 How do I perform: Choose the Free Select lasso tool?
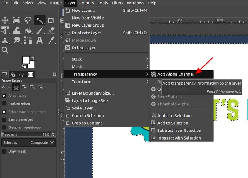[x=28, y=21]
